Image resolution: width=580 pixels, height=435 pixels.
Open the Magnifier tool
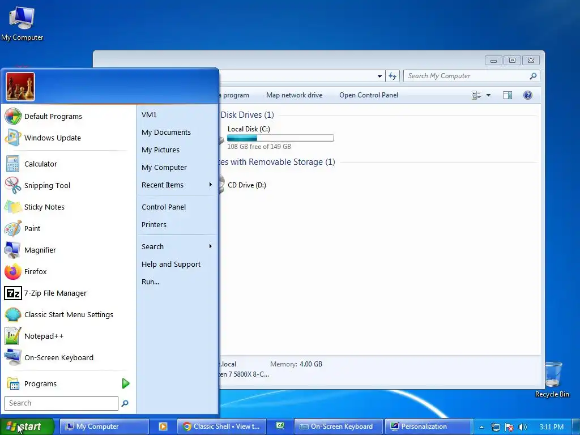pyautogui.click(x=69, y=250)
